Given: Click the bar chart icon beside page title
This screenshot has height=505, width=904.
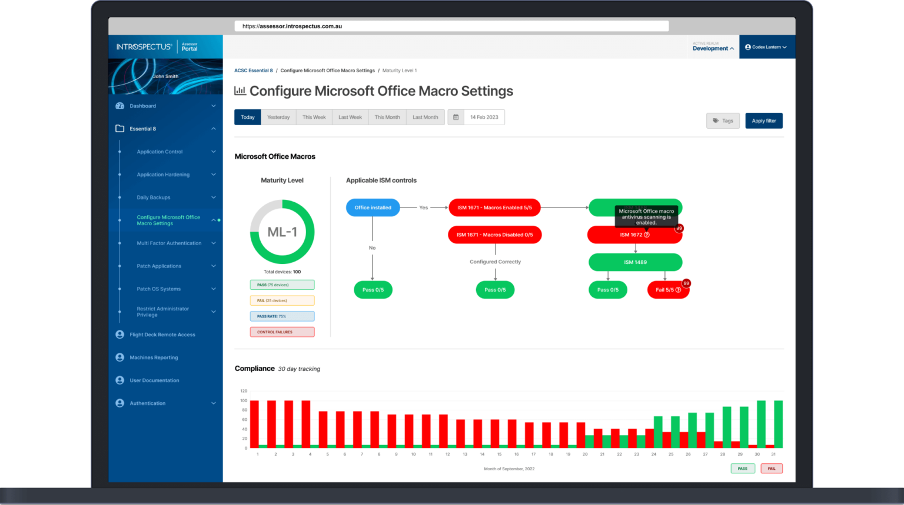Looking at the screenshot, I should point(240,91).
